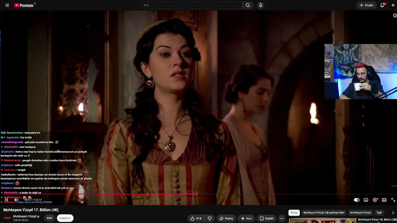Screen dimensions: 397x223
Task: Mute the video volume speaker
Action: pos(16,200)
